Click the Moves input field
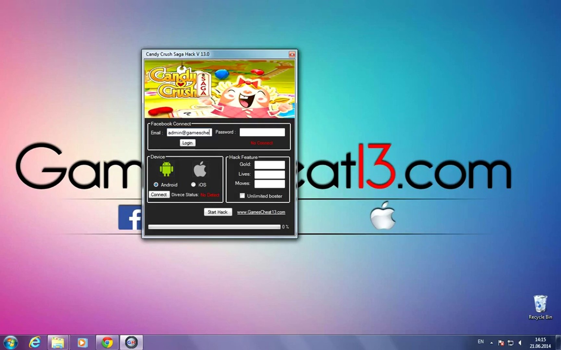 269,184
